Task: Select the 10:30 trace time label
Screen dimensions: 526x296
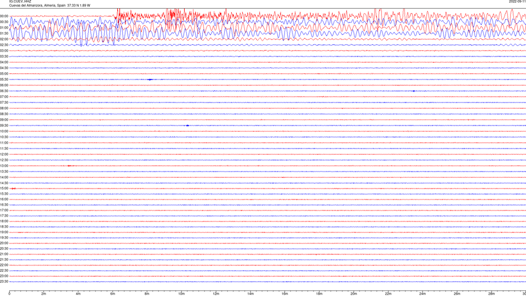Action: pos(4,137)
